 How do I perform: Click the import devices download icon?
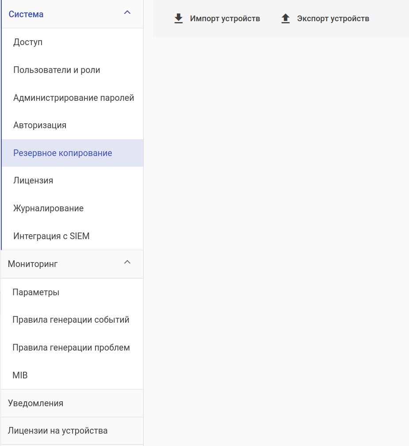(179, 19)
